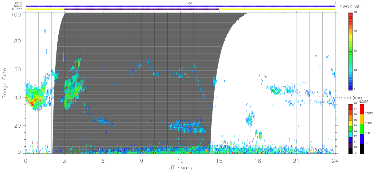The height and width of the screenshot is (174, 377).
Task: Click the green swatch in the NOISE legend
Action: point(362,128)
